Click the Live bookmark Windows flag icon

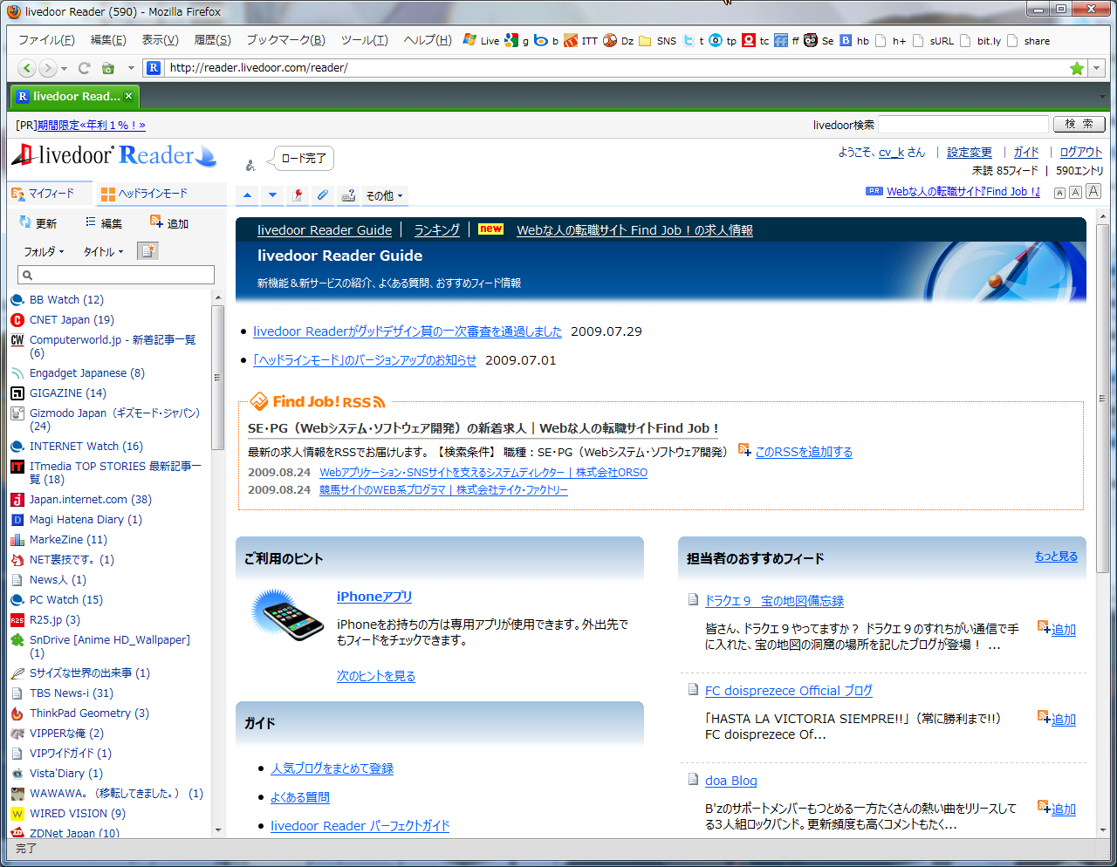click(469, 40)
